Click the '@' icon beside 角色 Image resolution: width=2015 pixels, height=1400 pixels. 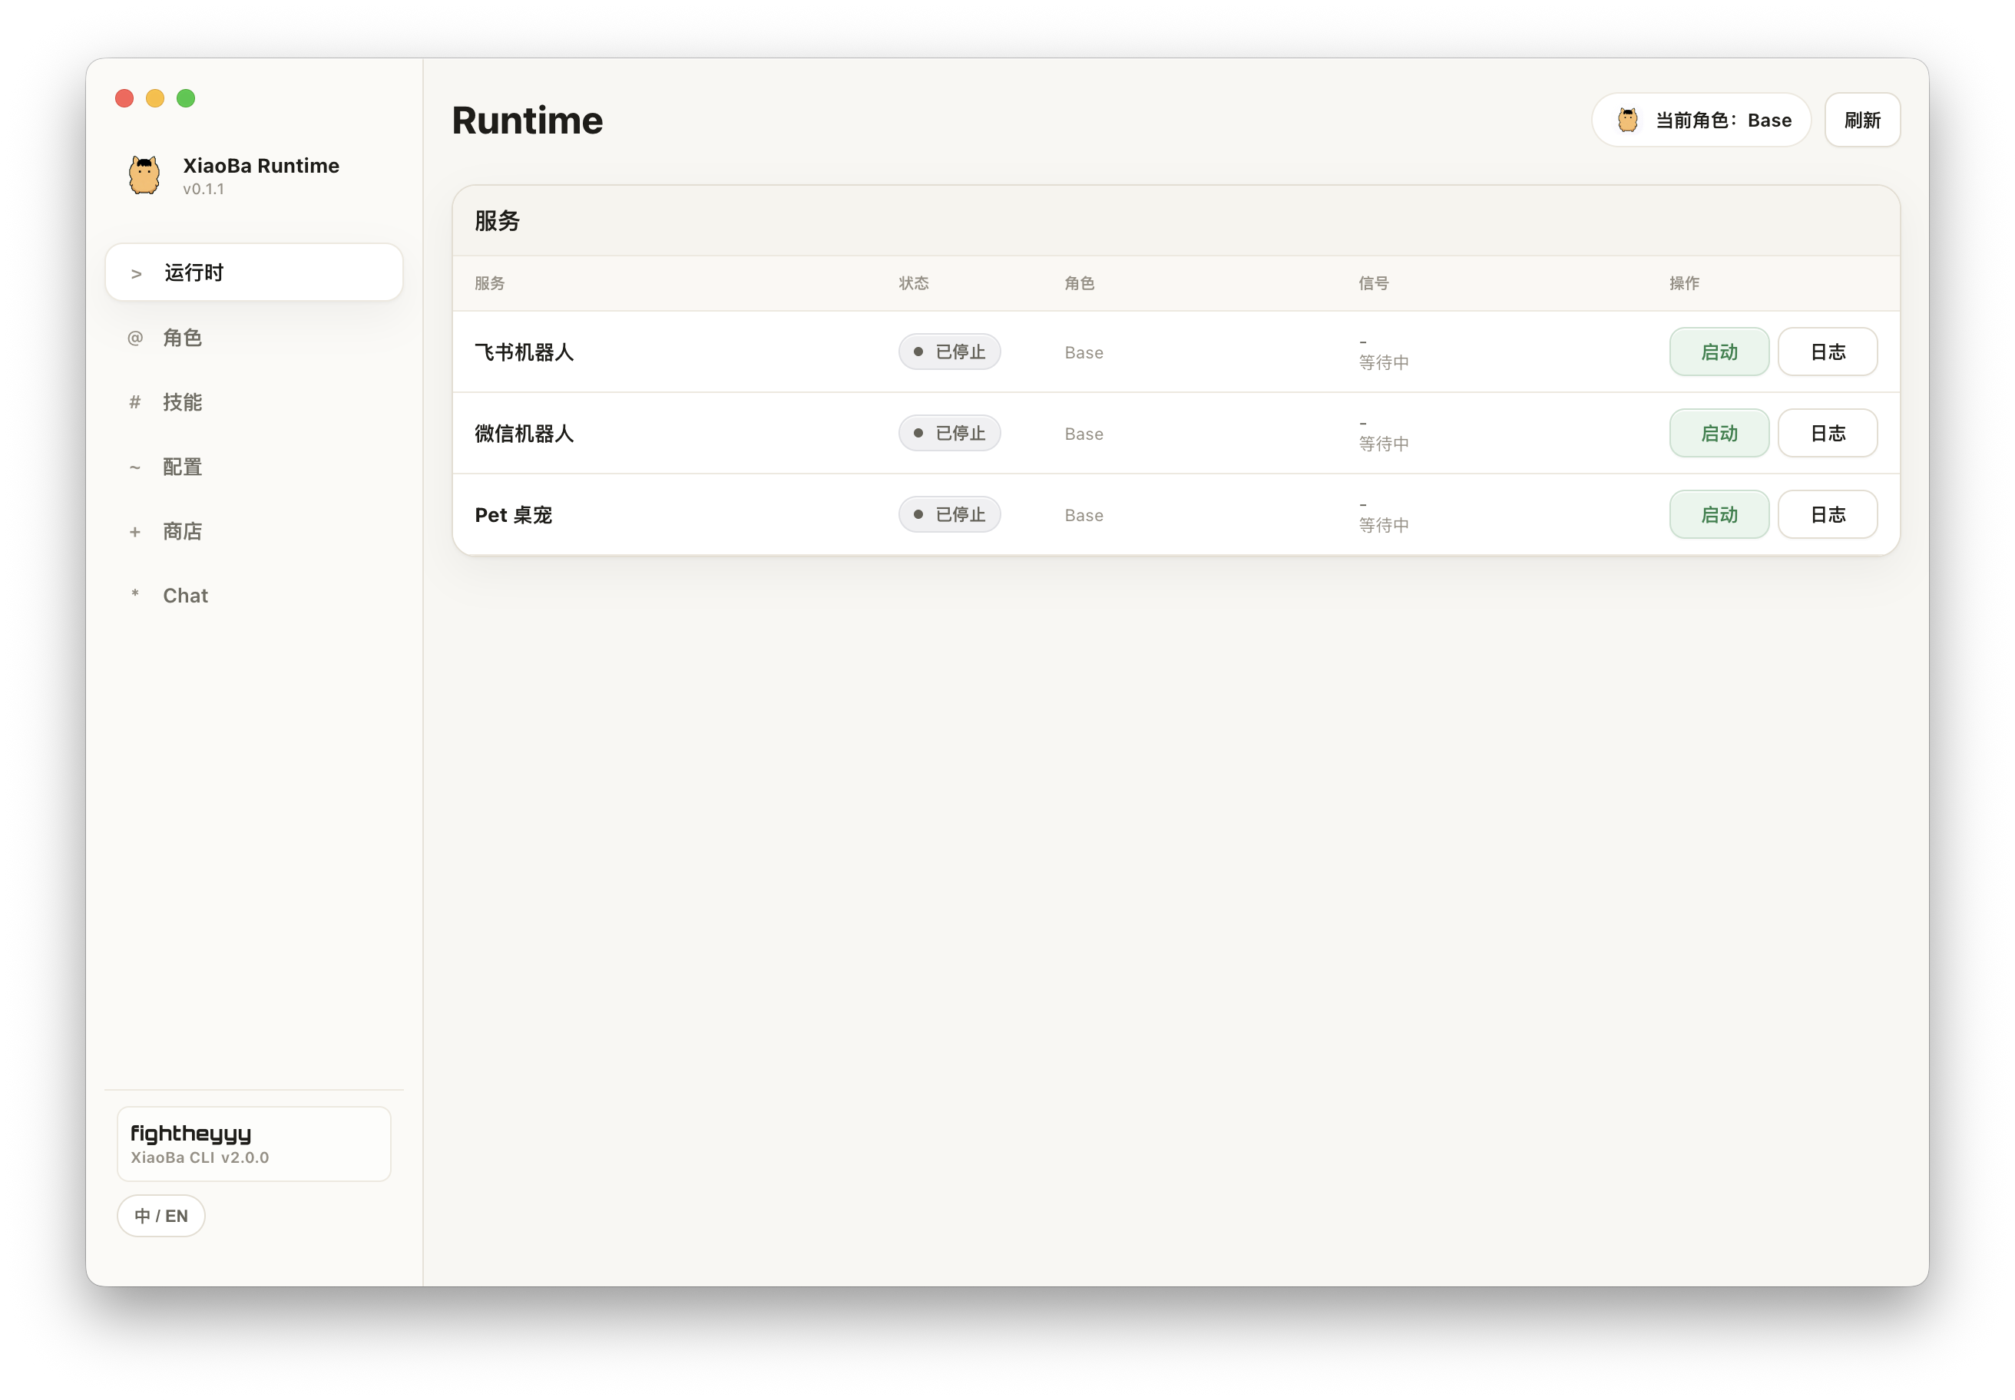point(135,338)
